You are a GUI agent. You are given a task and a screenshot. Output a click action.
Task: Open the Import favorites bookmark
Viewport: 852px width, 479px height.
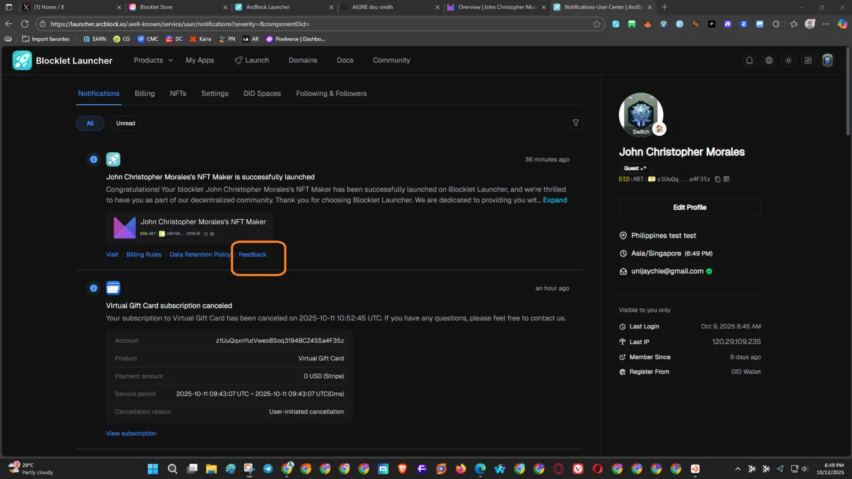tap(46, 39)
